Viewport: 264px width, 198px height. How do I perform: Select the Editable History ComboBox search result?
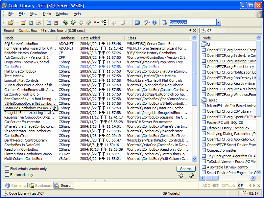pos(97,53)
